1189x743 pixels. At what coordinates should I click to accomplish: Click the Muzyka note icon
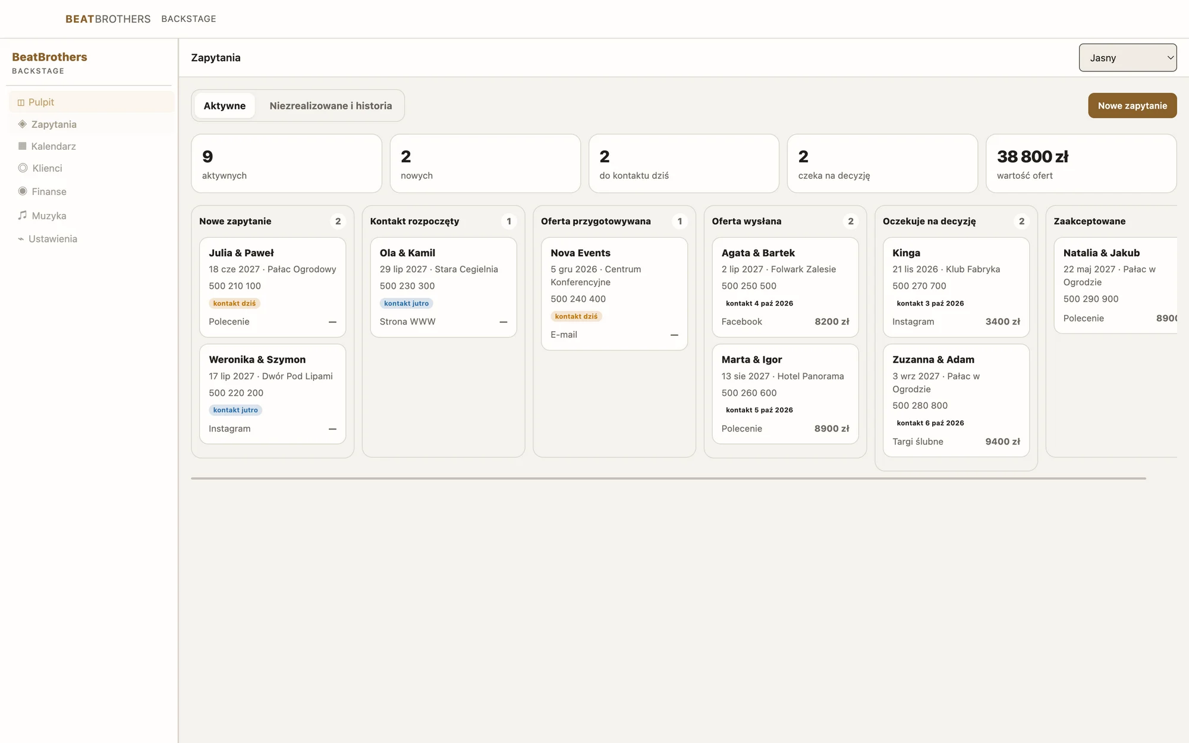23,215
